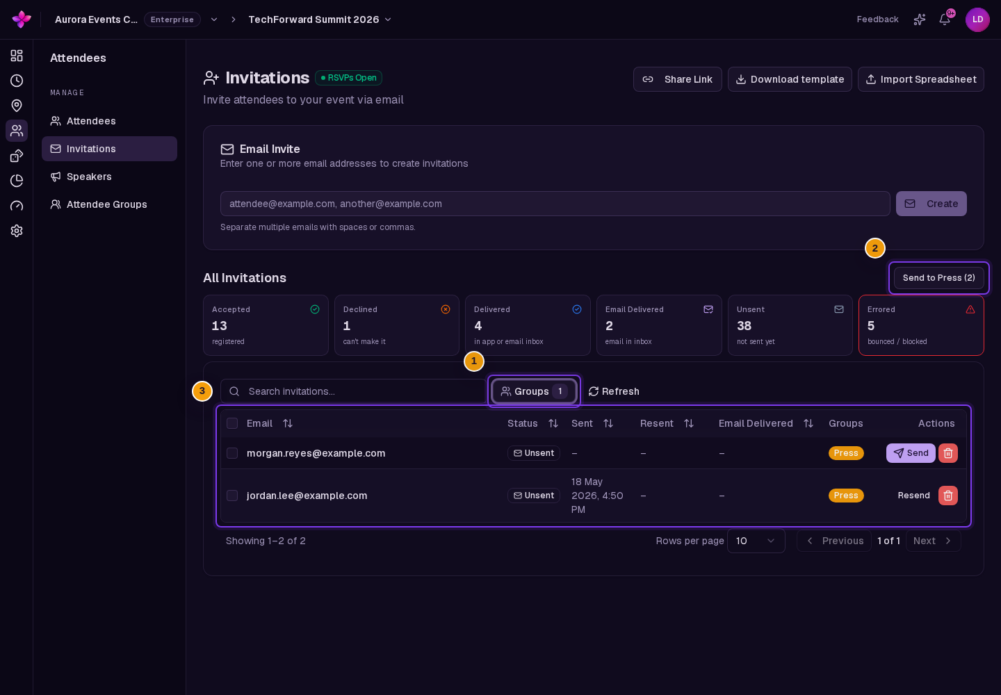Click the Share Link button
The width and height of the screenshot is (1001, 695).
click(x=678, y=79)
